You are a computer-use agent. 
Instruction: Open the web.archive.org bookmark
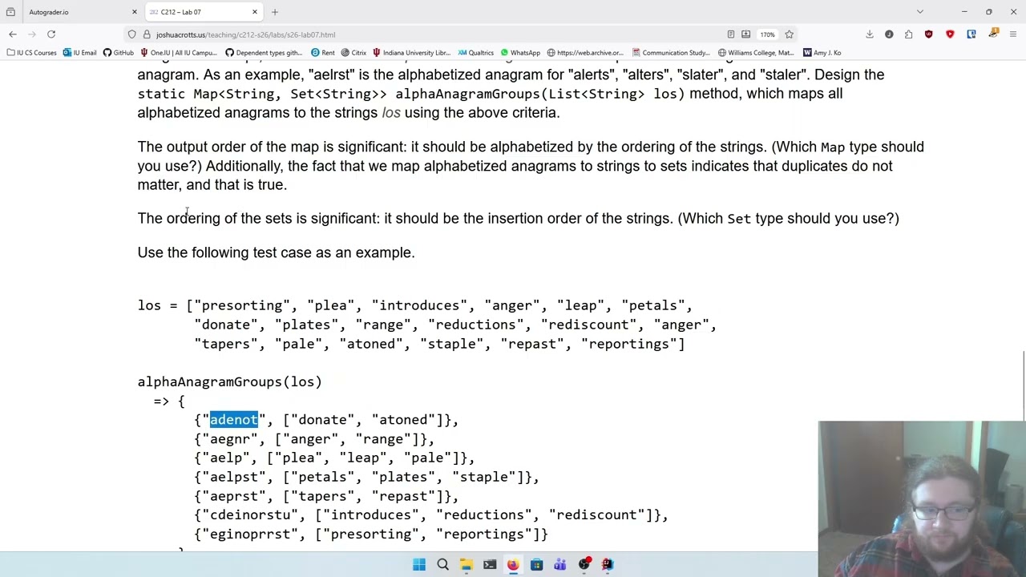point(585,53)
